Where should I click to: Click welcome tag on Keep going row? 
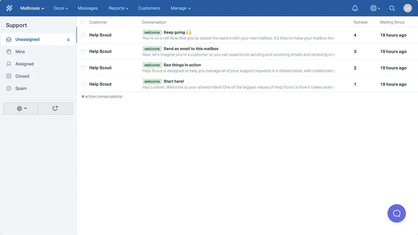[x=152, y=32]
